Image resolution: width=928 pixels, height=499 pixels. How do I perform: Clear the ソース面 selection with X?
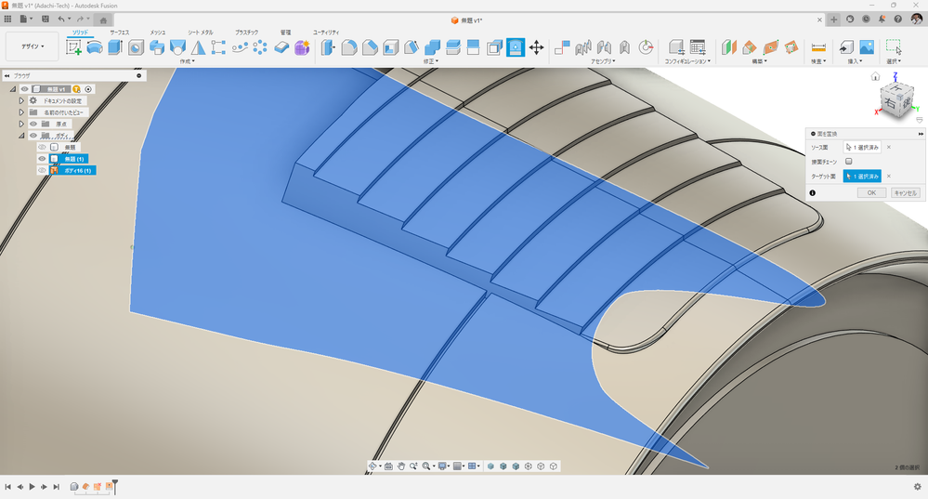[x=889, y=148]
